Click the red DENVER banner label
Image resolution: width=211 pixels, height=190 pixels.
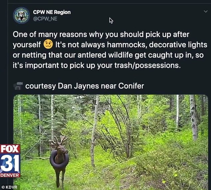point(10,175)
